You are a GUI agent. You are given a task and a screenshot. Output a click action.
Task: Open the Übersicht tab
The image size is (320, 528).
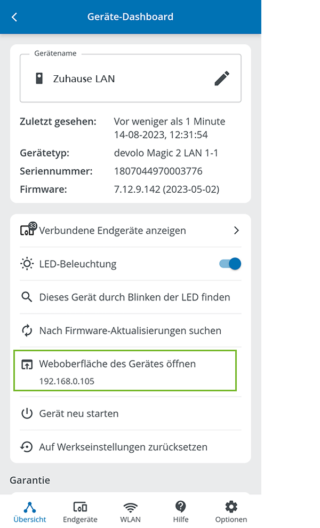[x=30, y=511]
